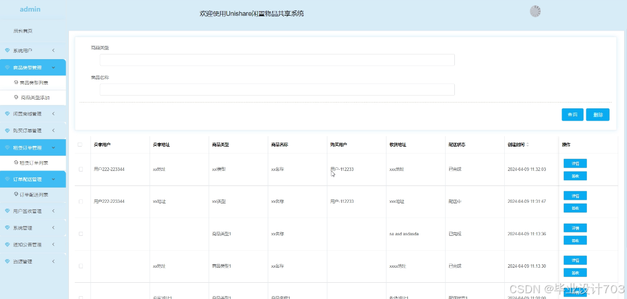Click the diamond icon beside 购买订单管理

click(7, 131)
